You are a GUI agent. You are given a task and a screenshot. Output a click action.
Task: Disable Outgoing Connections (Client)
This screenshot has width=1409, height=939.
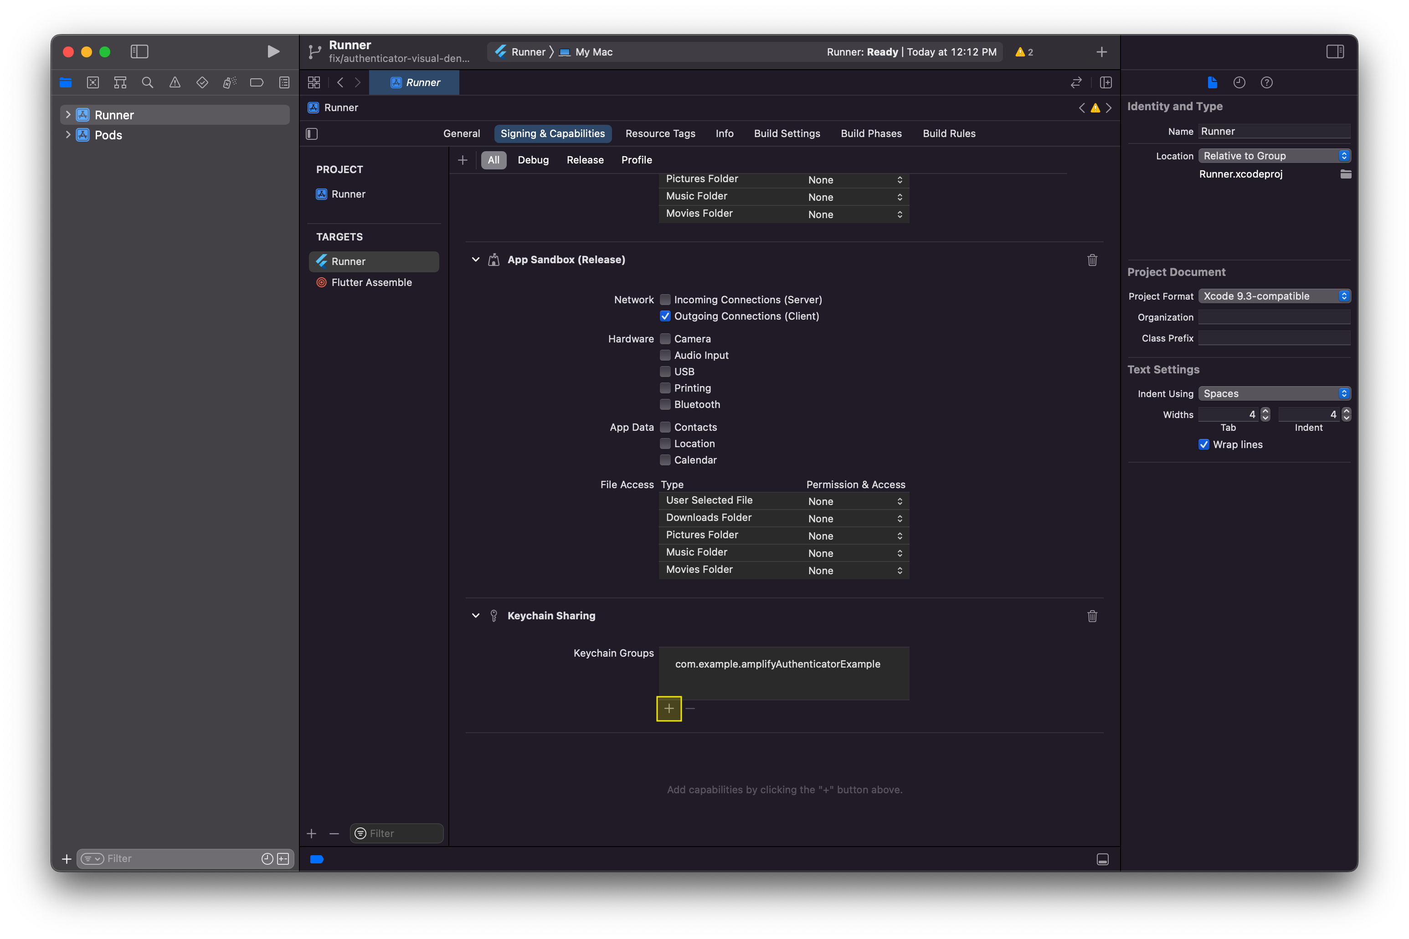pos(665,316)
